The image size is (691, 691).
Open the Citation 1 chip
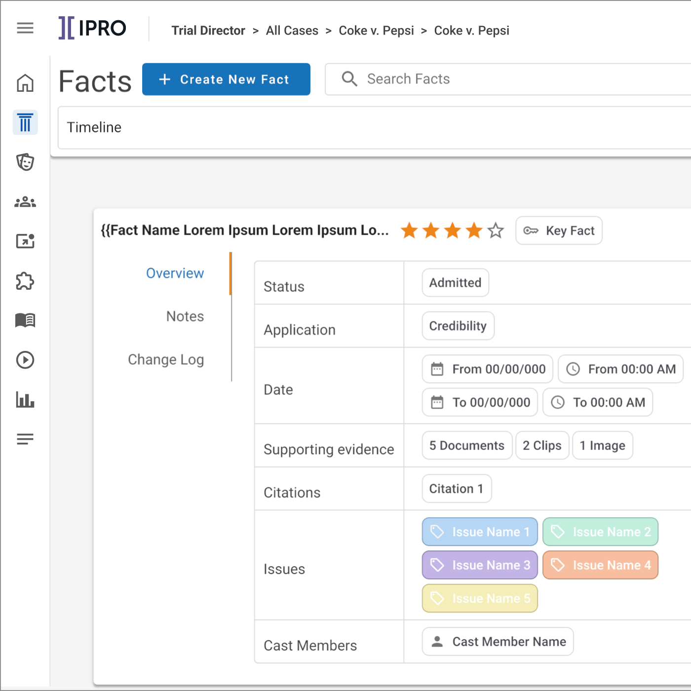[457, 489]
